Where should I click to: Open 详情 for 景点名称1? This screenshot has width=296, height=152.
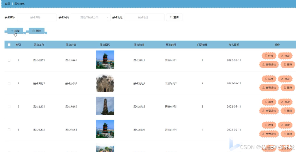click(269, 56)
